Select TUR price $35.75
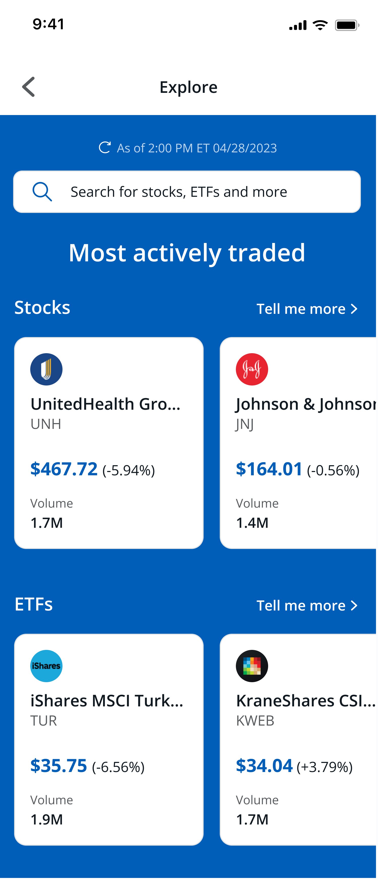 coord(59,765)
